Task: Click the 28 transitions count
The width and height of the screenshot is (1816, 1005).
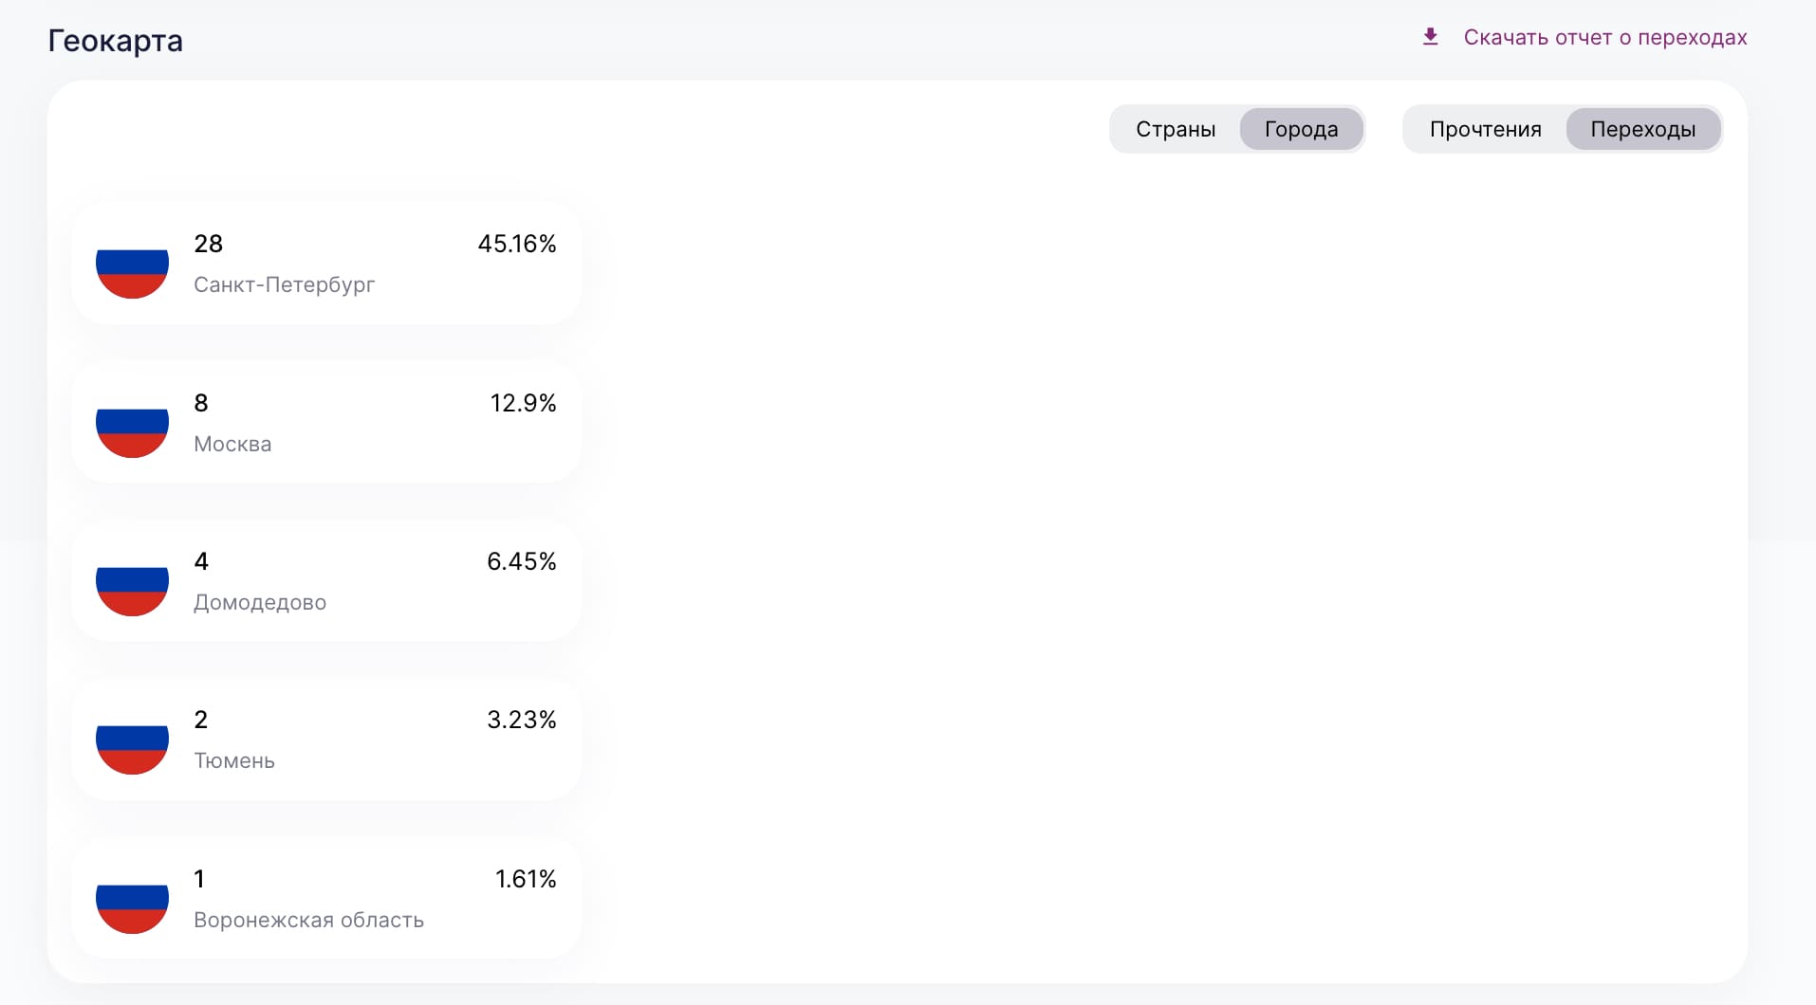Action: [x=208, y=244]
